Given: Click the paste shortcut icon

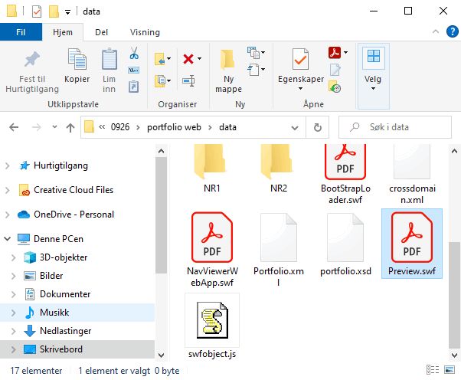Looking at the screenshot, I should tap(134, 87).
